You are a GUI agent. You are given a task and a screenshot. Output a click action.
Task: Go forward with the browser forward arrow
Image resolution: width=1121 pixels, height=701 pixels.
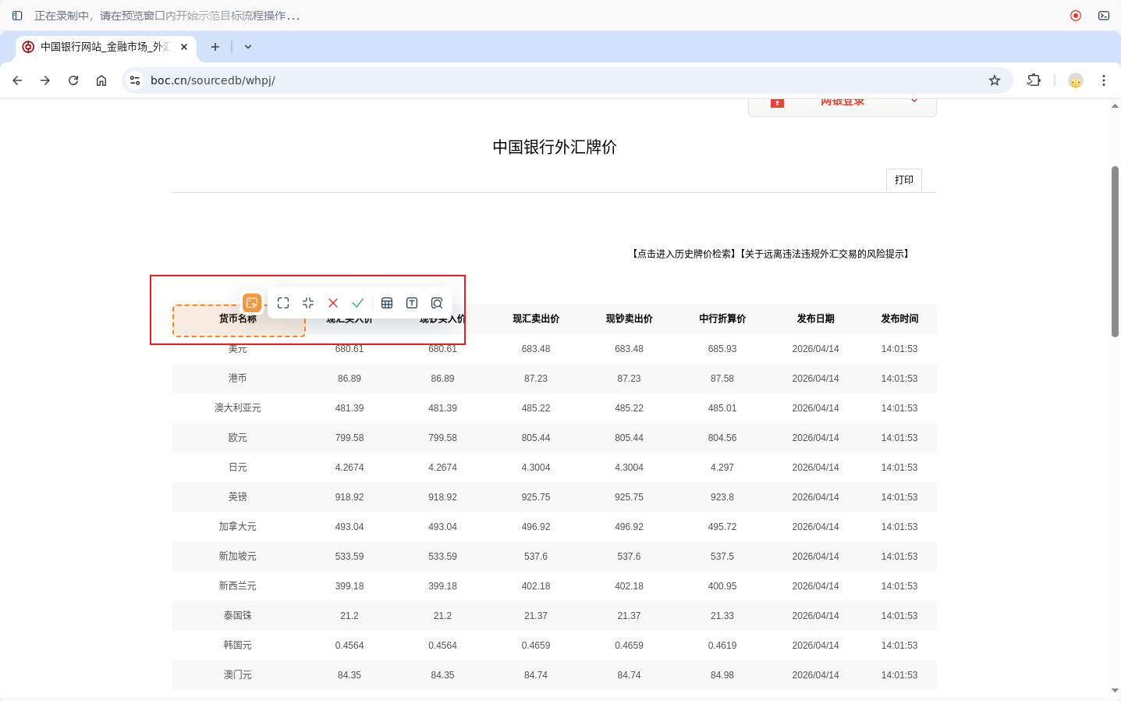[45, 80]
